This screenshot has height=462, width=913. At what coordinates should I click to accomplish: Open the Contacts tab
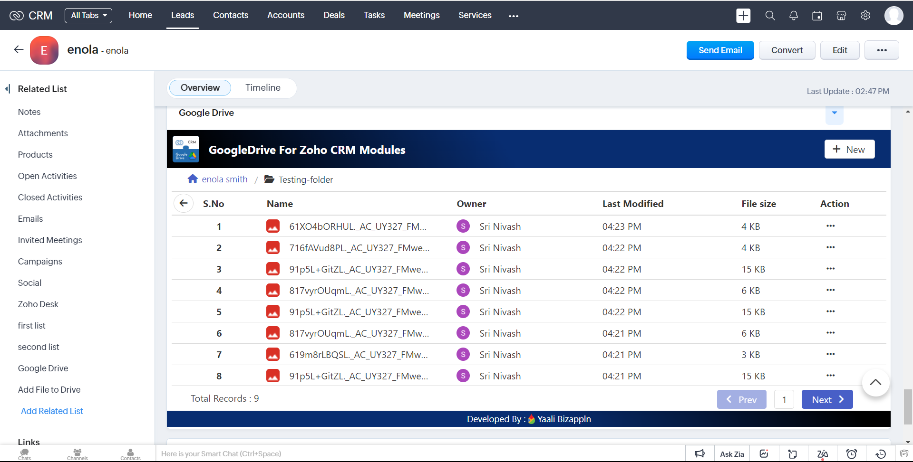[x=230, y=15]
